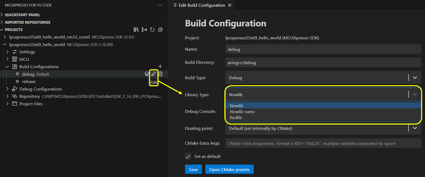Select the release build configuration

point(29,82)
